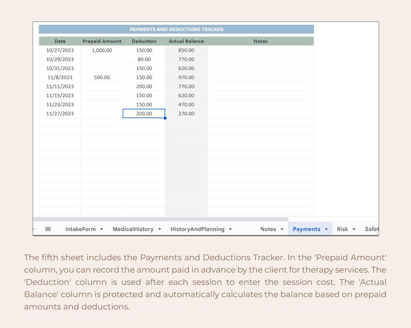
Task: Click the Deduction column header
Action: click(x=144, y=41)
